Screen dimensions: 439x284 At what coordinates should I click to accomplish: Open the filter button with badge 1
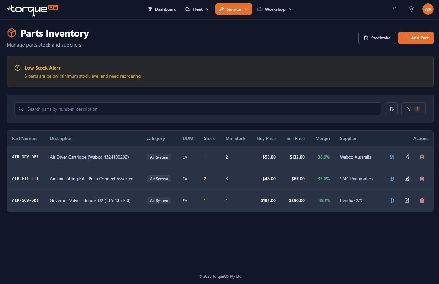(413, 109)
